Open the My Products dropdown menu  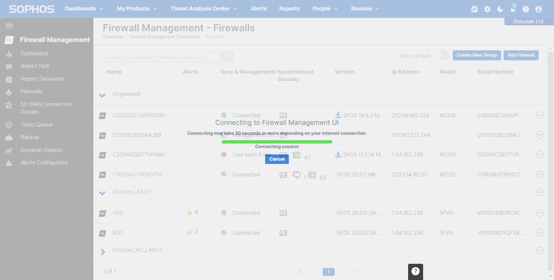(x=137, y=9)
